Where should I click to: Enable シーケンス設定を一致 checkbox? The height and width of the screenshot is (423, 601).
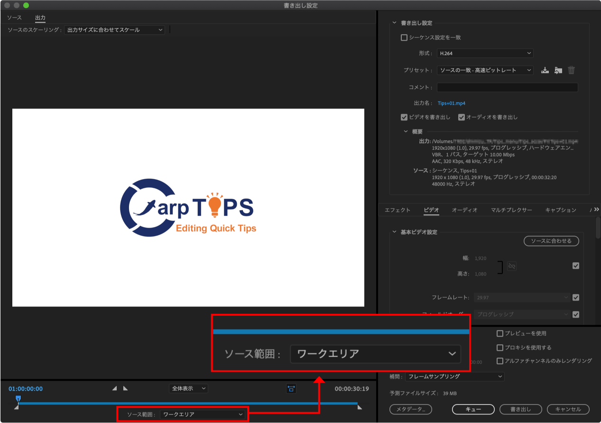point(404,37)
